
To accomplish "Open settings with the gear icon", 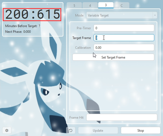I will coord(7,130).
